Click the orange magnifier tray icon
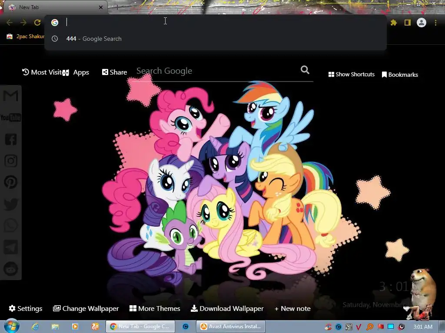The height and width of the screenshot is (333, 445). point(369,327)
